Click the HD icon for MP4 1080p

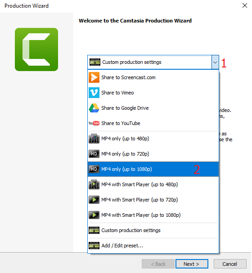click(94, 169)
